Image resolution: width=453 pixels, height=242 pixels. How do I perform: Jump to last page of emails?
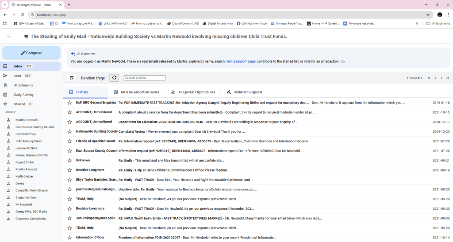click(447, 78)
